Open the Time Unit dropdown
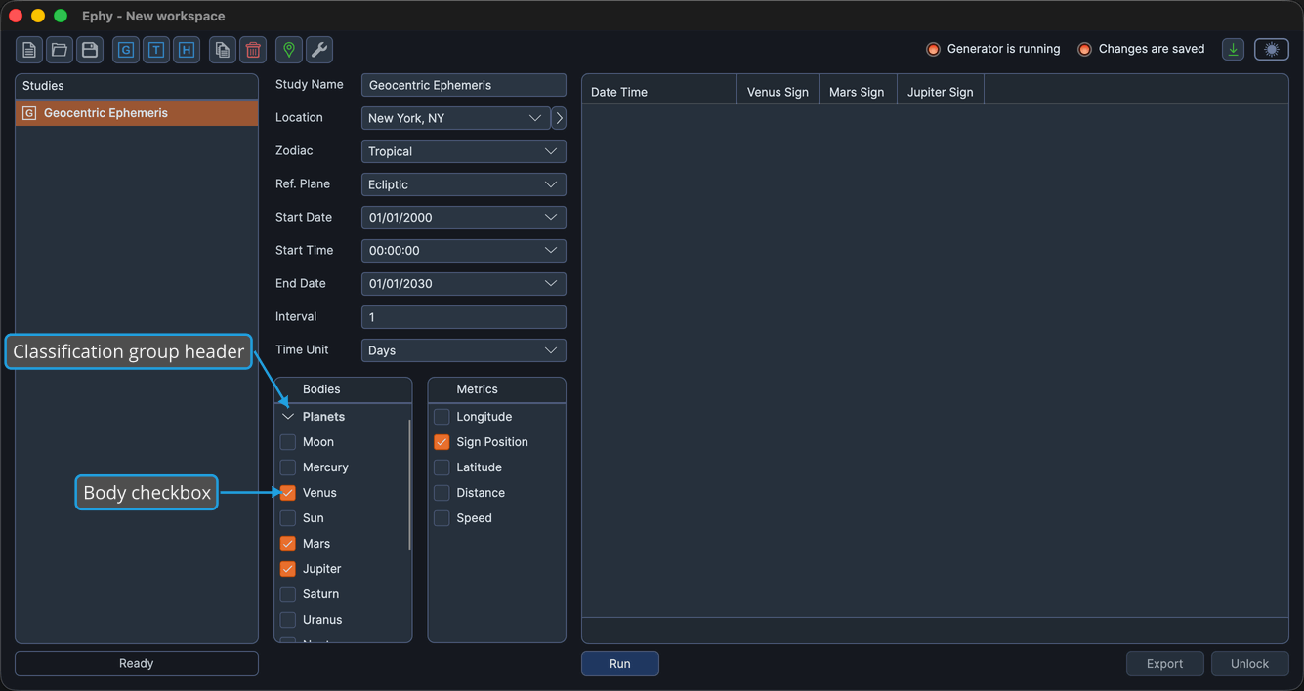This screenshot has width=1304, height=691. tap(463, 350)
